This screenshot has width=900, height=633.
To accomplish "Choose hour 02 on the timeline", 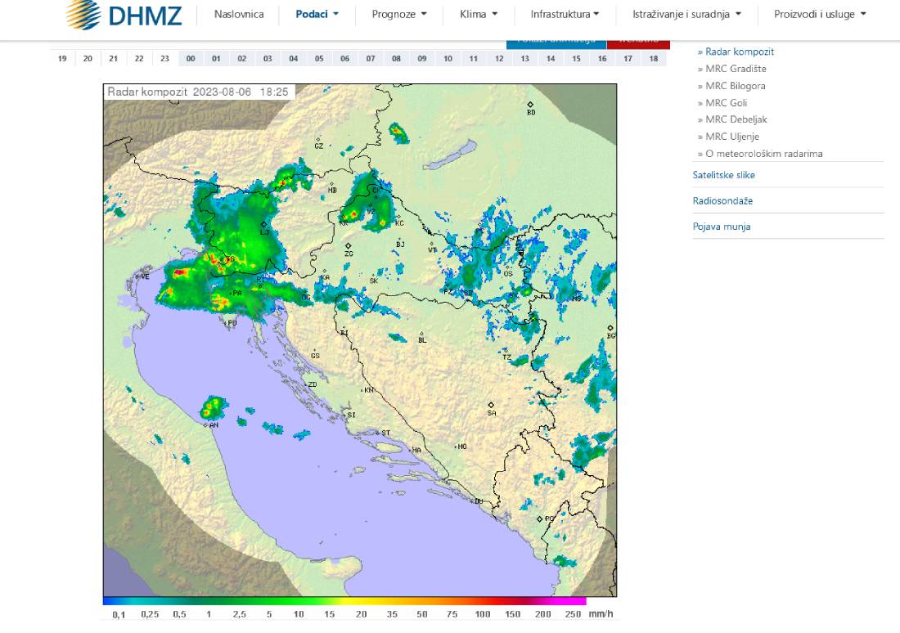I will pyautogui.click(x=242, y=59).
